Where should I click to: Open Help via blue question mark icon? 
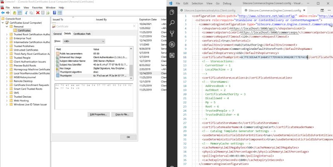tap(55, 13)
